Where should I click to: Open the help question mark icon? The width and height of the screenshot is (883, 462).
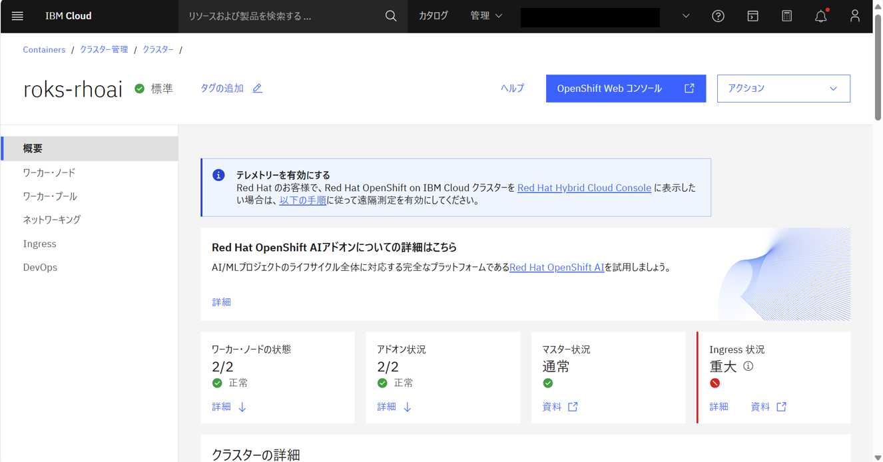pyautogui.click(x=718, y=16)
